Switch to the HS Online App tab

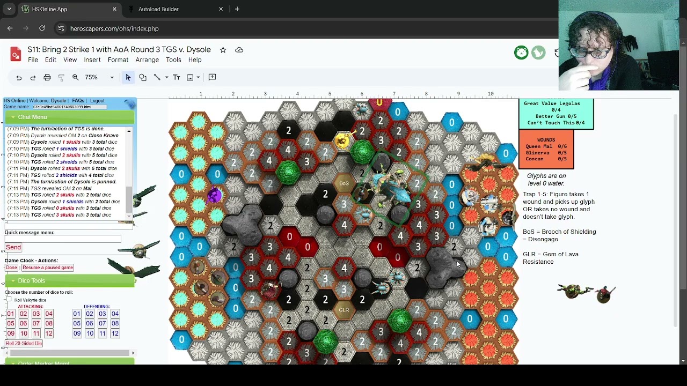tap(69, 9)
